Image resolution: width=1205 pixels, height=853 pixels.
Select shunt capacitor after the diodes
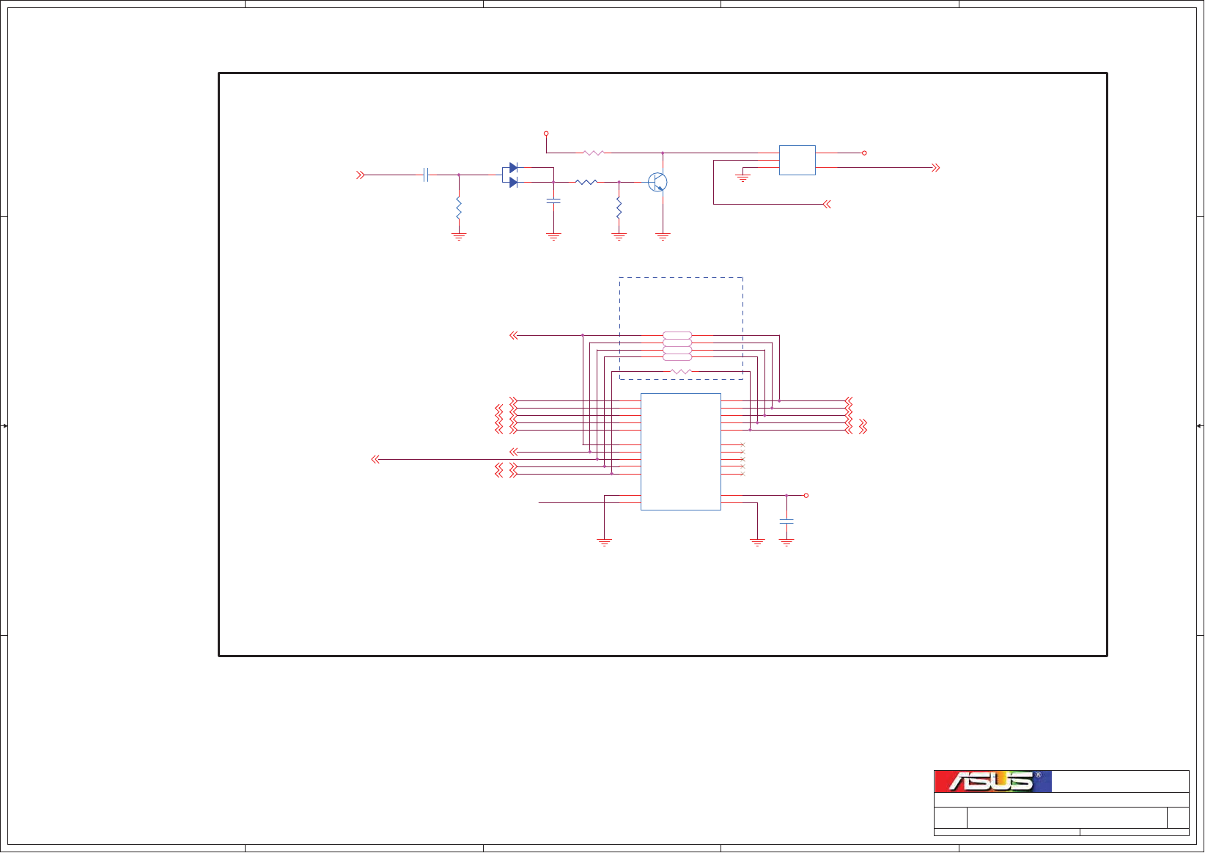553,200
